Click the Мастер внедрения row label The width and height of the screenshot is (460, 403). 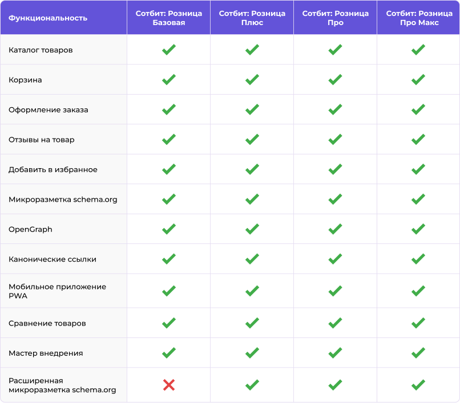(46, 353)
